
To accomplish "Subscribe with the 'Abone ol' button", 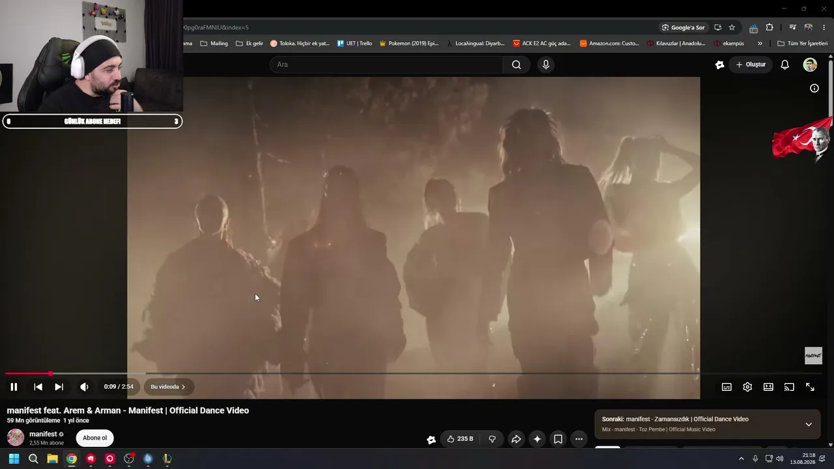I will point(94,438).
